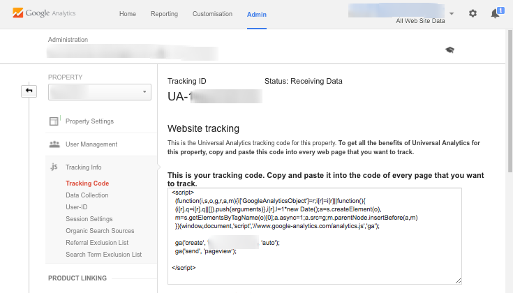Open the Customisation tab
Image resolution: width=513 pixels, height=293 pixels.
point(214,14)
